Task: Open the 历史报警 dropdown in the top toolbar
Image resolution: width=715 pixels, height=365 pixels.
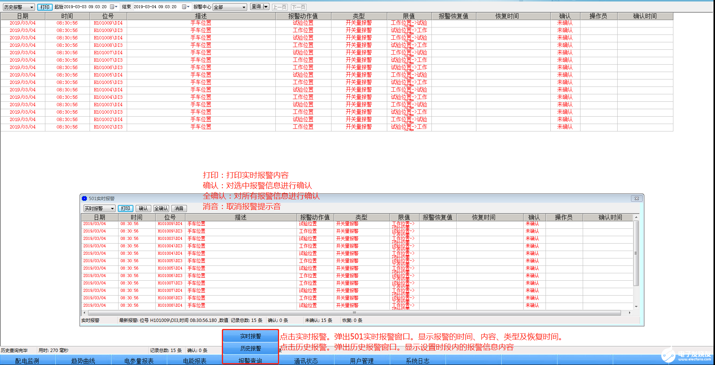Action: coord(19,7)
